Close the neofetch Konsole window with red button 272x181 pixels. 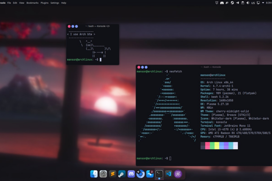[139, 67]
